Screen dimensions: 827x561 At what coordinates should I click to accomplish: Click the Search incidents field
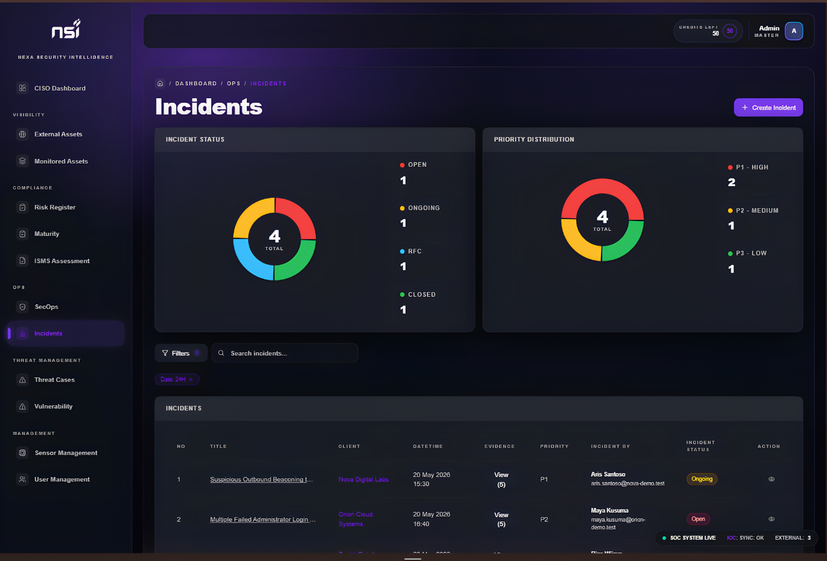[285, 354]
